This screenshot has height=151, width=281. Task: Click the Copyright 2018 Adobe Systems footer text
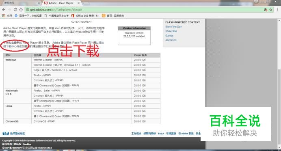pyautogui.click(x=39, y=140)
